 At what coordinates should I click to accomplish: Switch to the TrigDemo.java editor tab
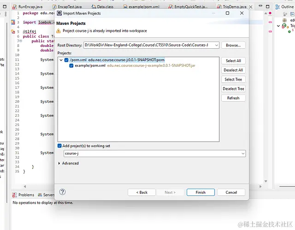pyautogui.click(x=232, y=7)
